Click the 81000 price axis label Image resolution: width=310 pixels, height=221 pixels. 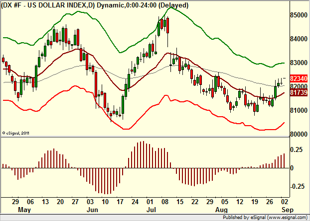pyautogui.click(x=299, y=110)
